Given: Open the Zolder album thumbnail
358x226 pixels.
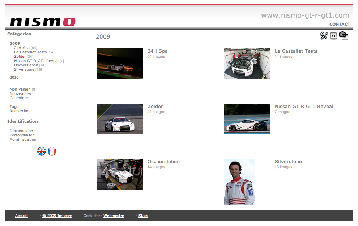Looking at the screenshot, I should pyautogui.click(x=120, y=119).
